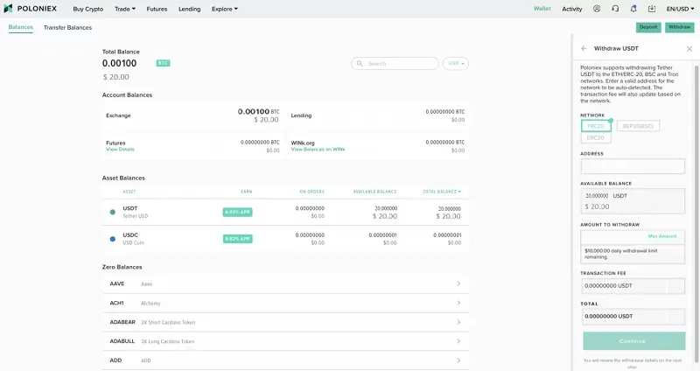Sort by the Available Balance column header
Image resolution: width=700 pixels, height=371 pixels.
click(x=374, y=192)
